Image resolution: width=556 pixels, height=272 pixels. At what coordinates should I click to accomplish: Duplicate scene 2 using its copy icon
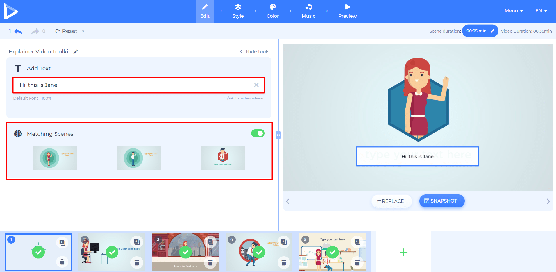tap(136, 241)
